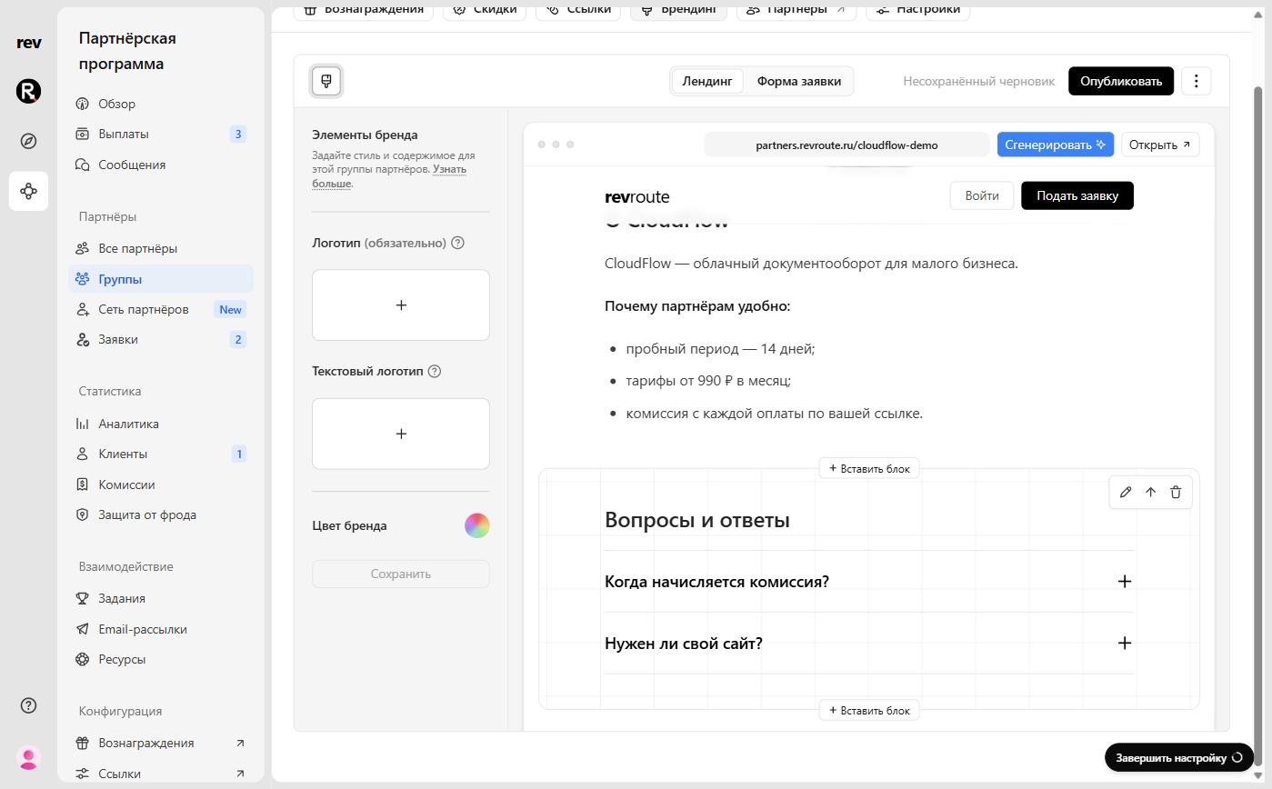Go to Все партнёры
This screenshot has width=1272, height=789.
[161, 248]
